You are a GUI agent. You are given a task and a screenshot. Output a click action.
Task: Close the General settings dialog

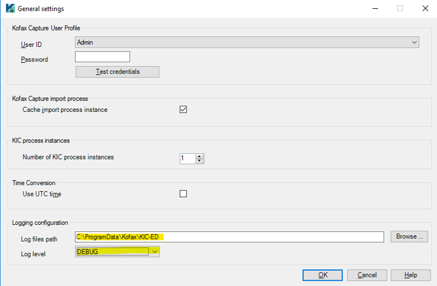[426, 8]
